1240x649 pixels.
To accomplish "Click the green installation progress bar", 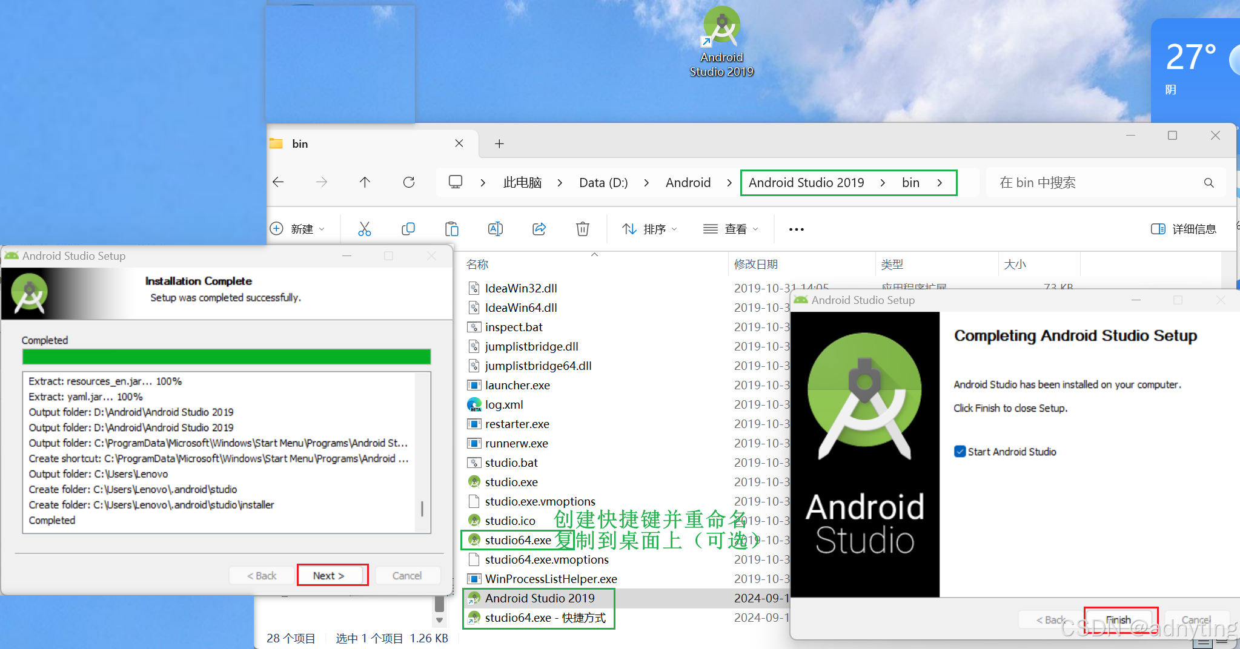I will point(227,357).
